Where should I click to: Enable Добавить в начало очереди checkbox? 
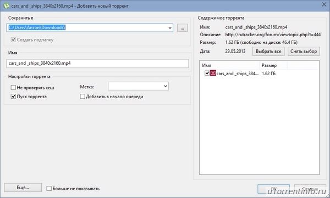point(82,97)
